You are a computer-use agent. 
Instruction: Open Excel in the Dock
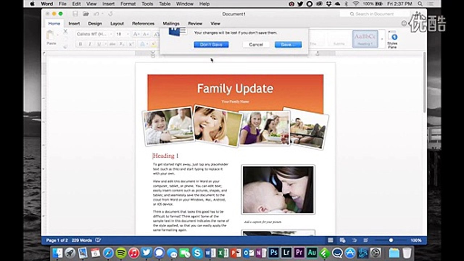click(223, 253)
